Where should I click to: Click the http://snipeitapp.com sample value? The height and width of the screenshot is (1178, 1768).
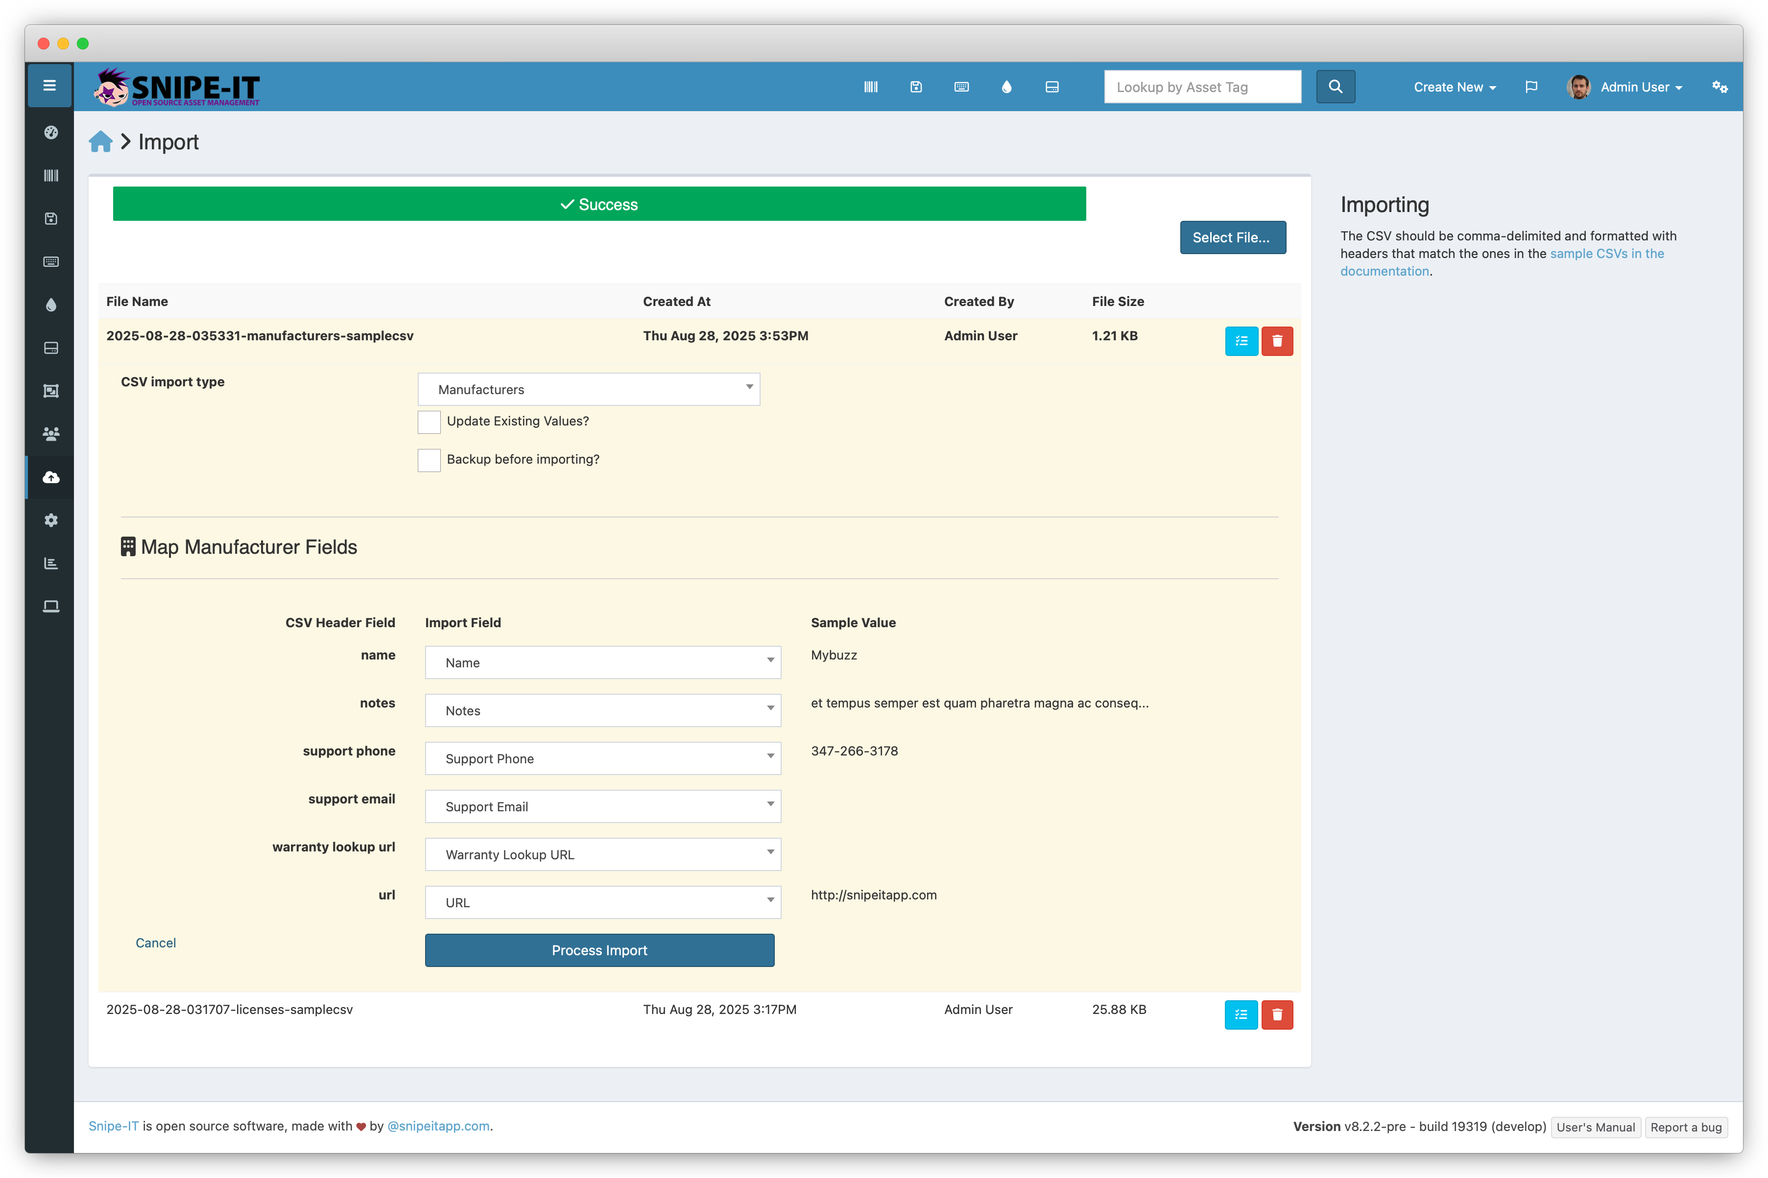(x=874, y=895)
